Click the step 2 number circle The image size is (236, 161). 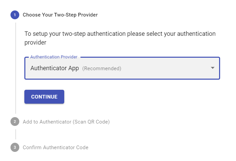(x=15, y=122)
